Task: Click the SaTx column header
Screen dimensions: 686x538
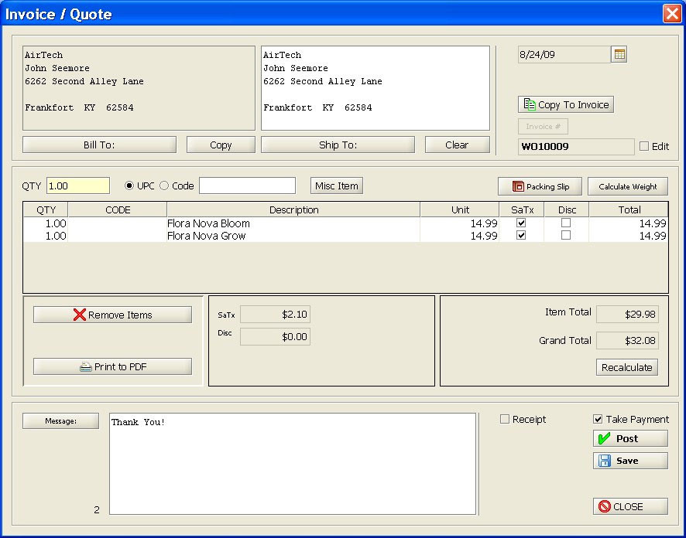Action: (522, 210)
